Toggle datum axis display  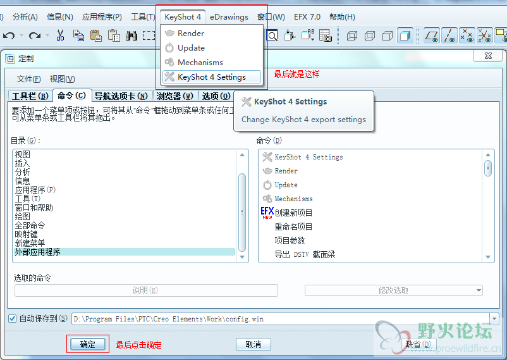tap(449, 35)
